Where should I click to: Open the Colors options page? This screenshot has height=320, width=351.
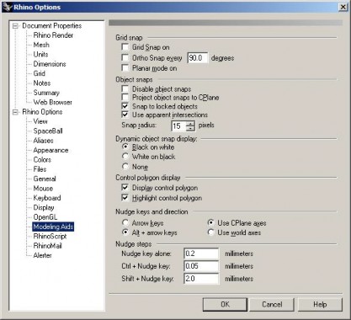[42, 160]
